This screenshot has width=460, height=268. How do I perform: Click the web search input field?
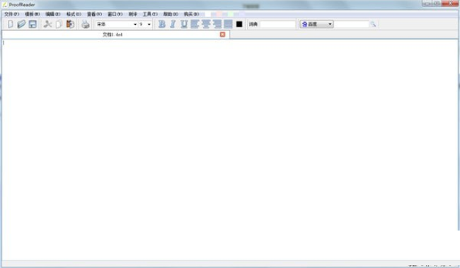pos(351,24)
